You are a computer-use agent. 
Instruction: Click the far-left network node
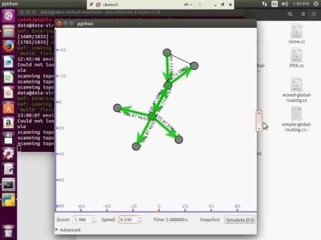118,108
